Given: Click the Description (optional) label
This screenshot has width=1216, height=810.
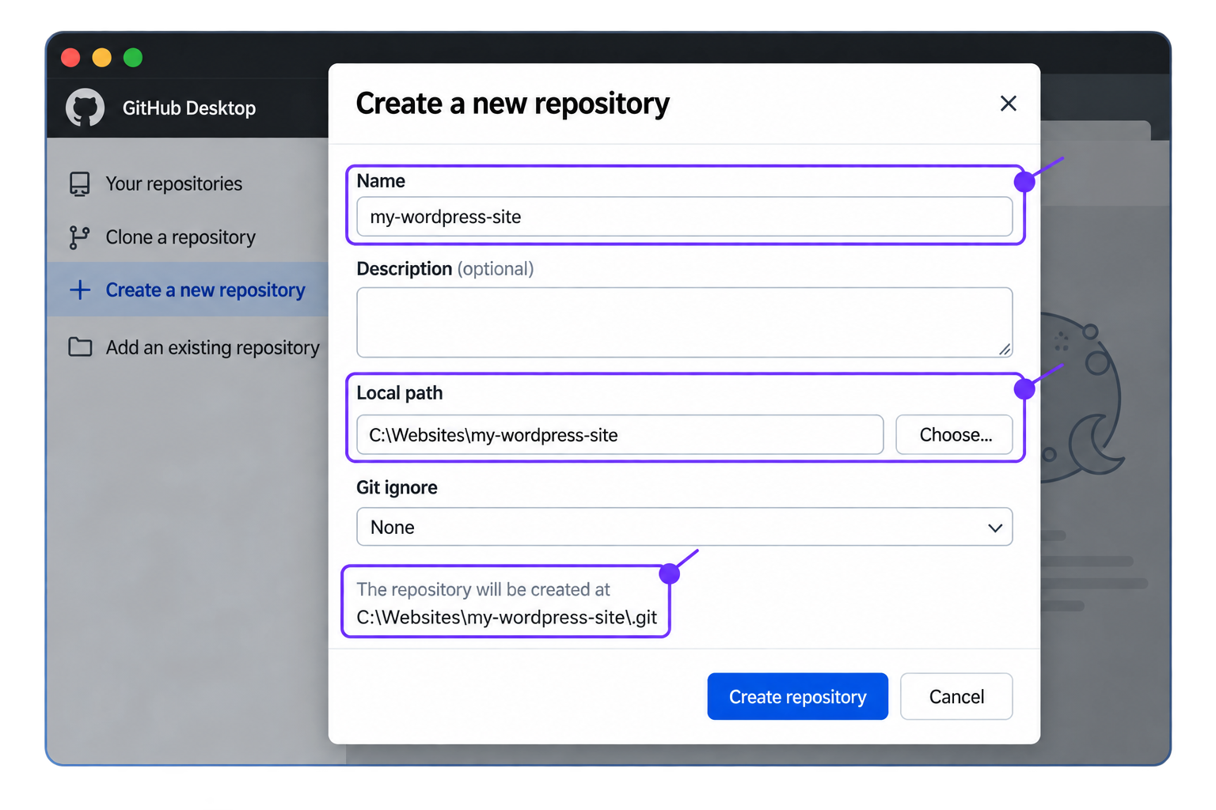Looking at the screenshot, I should click(445, 269).
